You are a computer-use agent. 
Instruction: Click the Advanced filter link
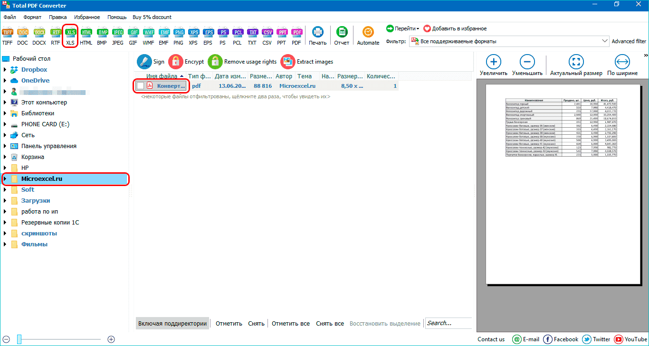629,41
